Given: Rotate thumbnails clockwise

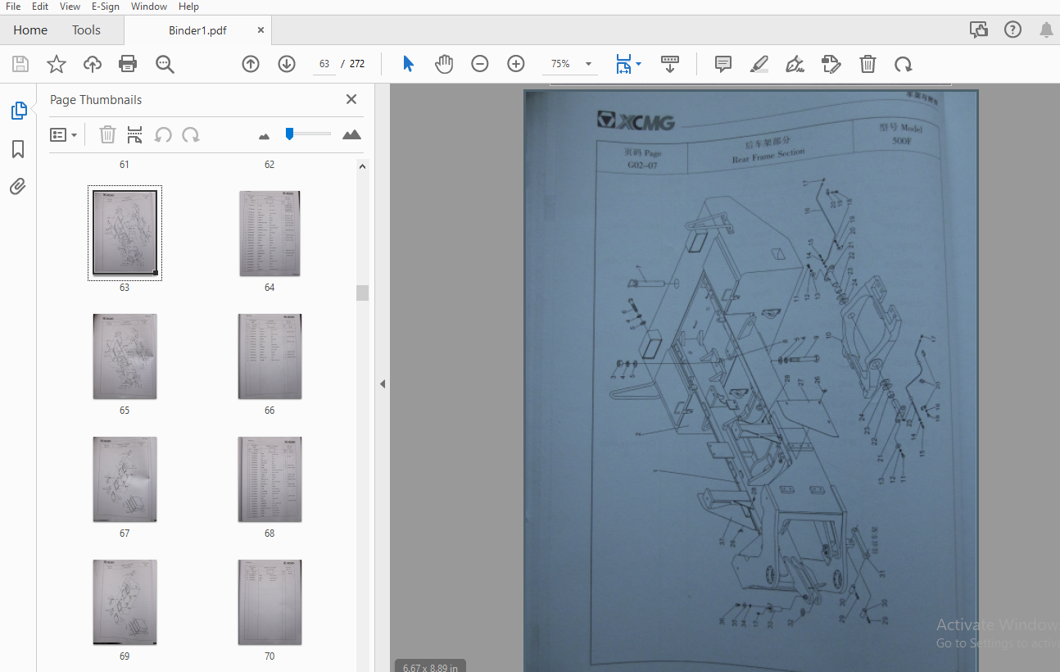Looking at the screenshot, I should [x=191, y=134].
